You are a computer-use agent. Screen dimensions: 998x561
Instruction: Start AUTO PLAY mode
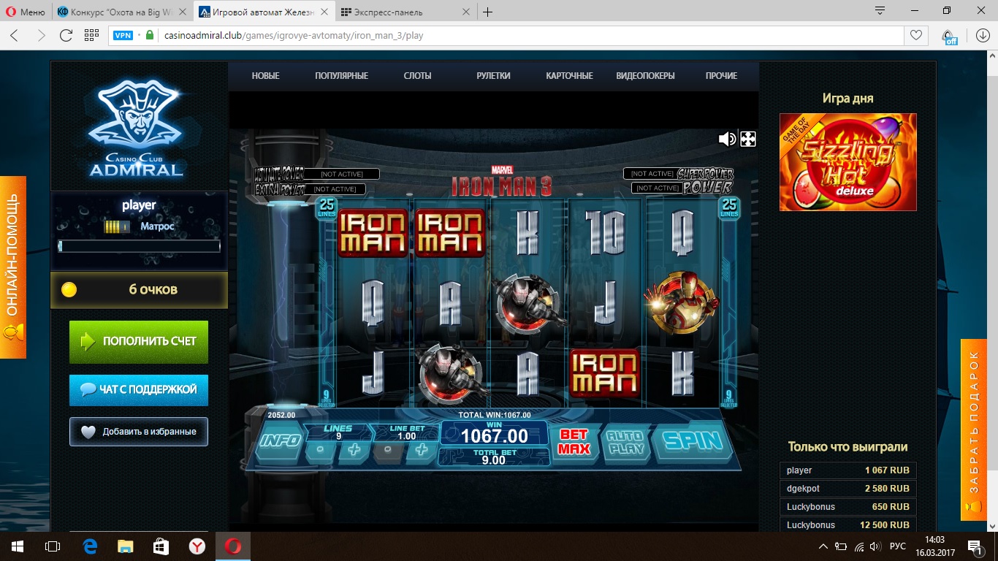624,441
